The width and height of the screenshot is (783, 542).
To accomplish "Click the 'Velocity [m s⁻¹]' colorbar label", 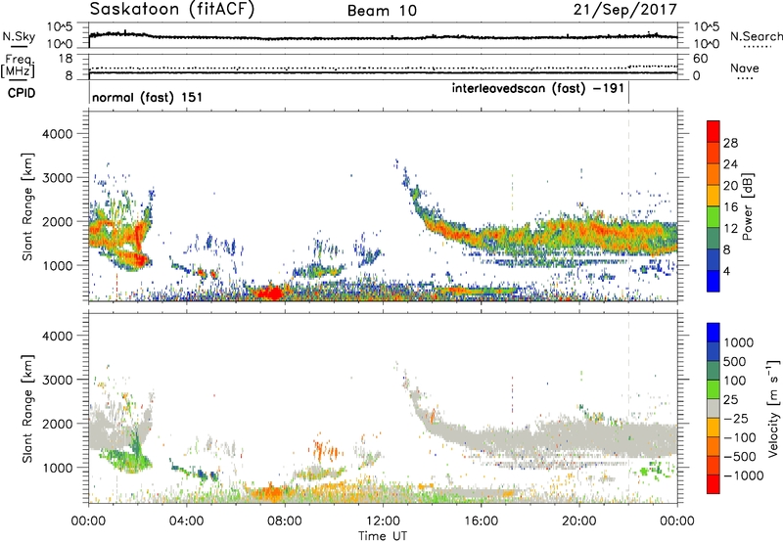I will [773, 408].
